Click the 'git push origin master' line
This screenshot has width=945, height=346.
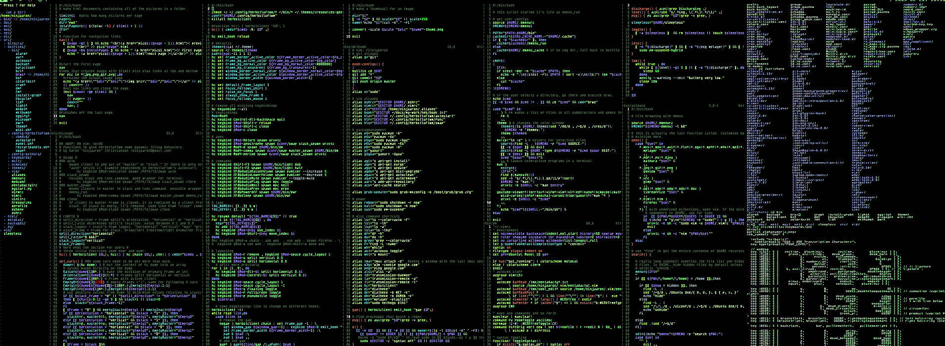(x=374, y=81)
